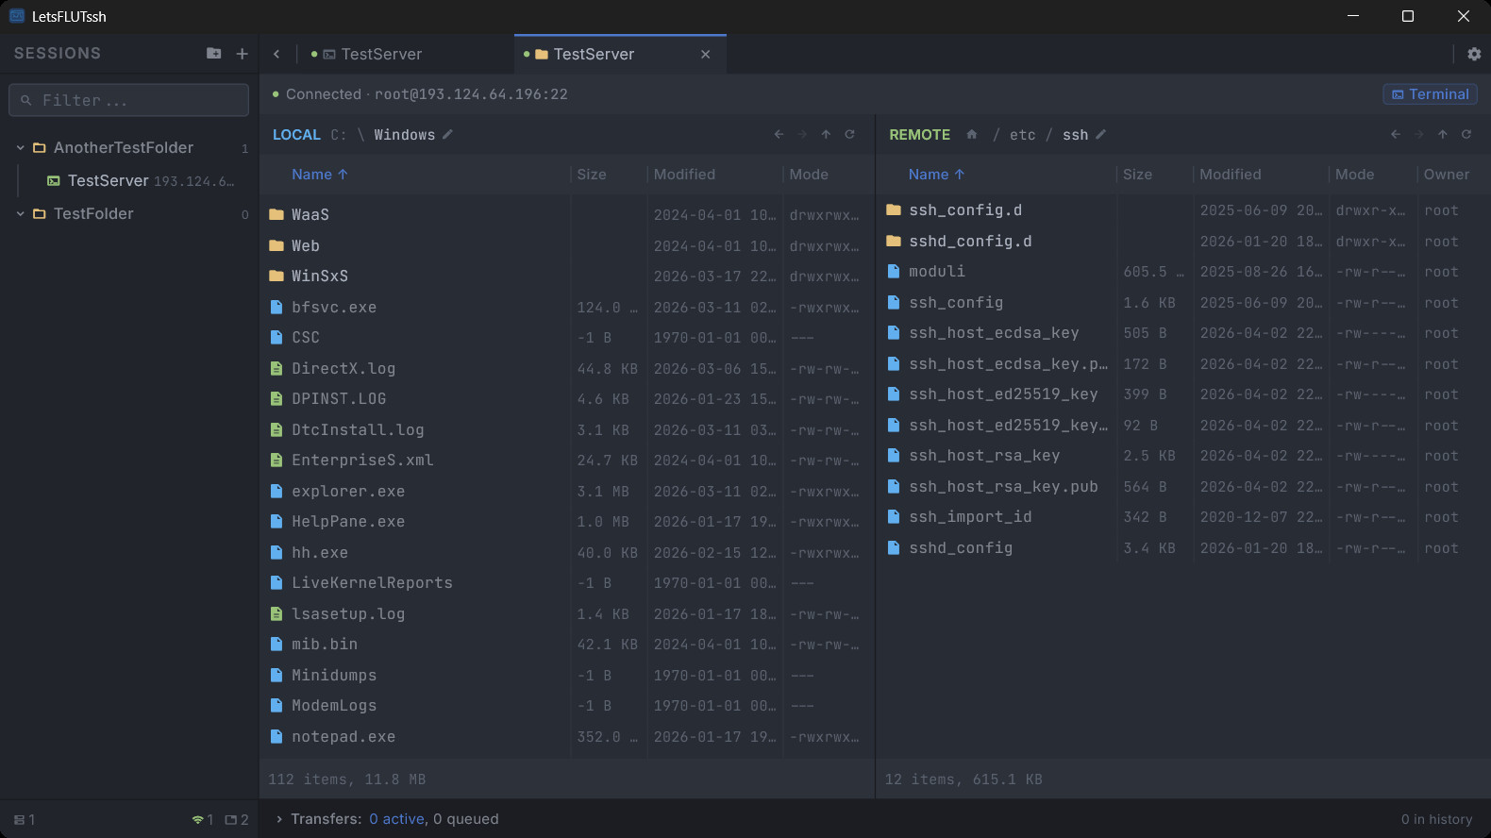Expand the Transfers panel
This screenshot has width=1491, height=838.
tap(278, 819)
